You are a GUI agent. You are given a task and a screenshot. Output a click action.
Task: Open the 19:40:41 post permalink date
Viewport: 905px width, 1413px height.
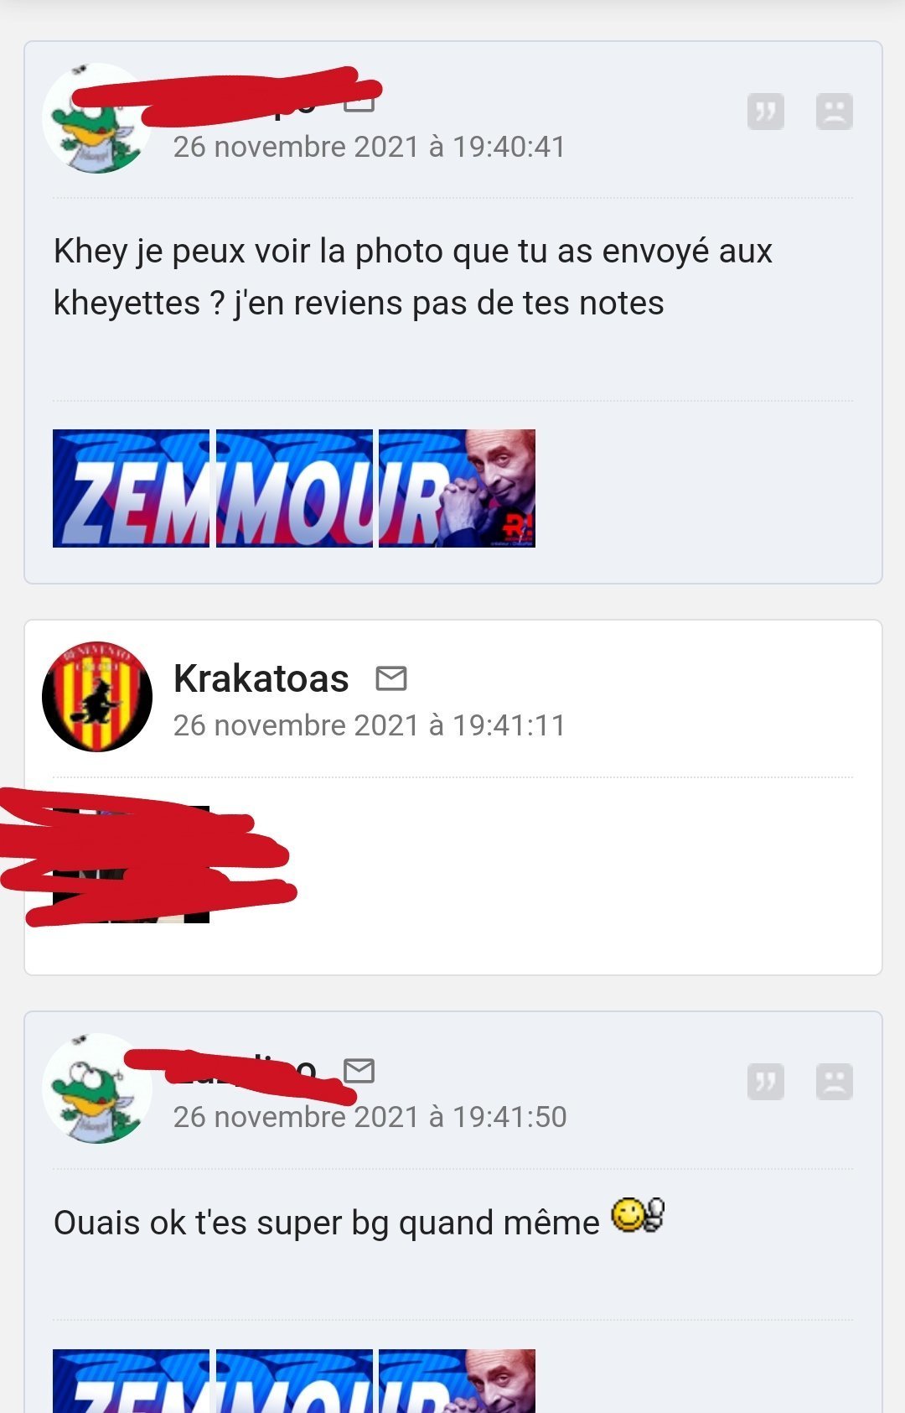[x=370, y=147]
